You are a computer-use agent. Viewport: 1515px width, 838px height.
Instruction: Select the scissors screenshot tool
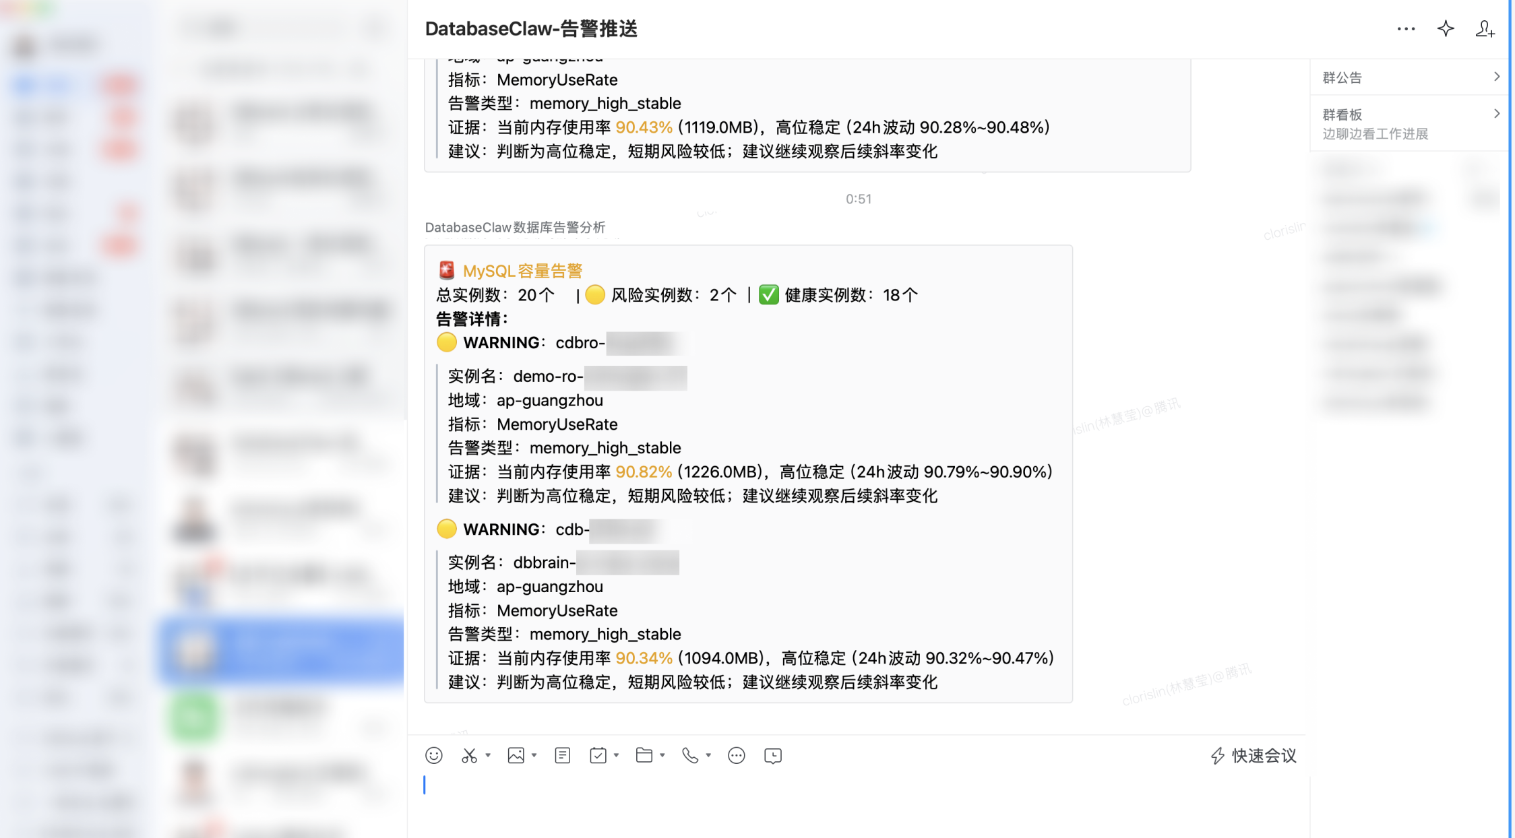pos(469,756)
